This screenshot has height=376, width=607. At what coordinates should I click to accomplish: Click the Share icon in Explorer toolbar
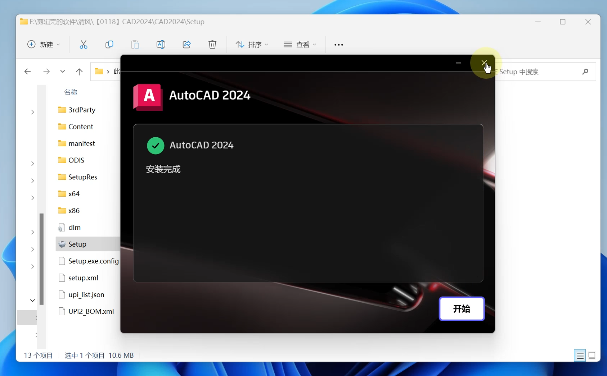186,44
